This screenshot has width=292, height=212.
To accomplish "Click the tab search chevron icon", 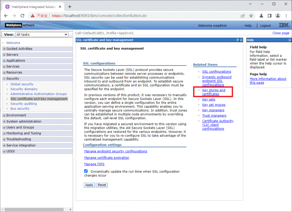I will pyautogui.click(x=250, y=4).
